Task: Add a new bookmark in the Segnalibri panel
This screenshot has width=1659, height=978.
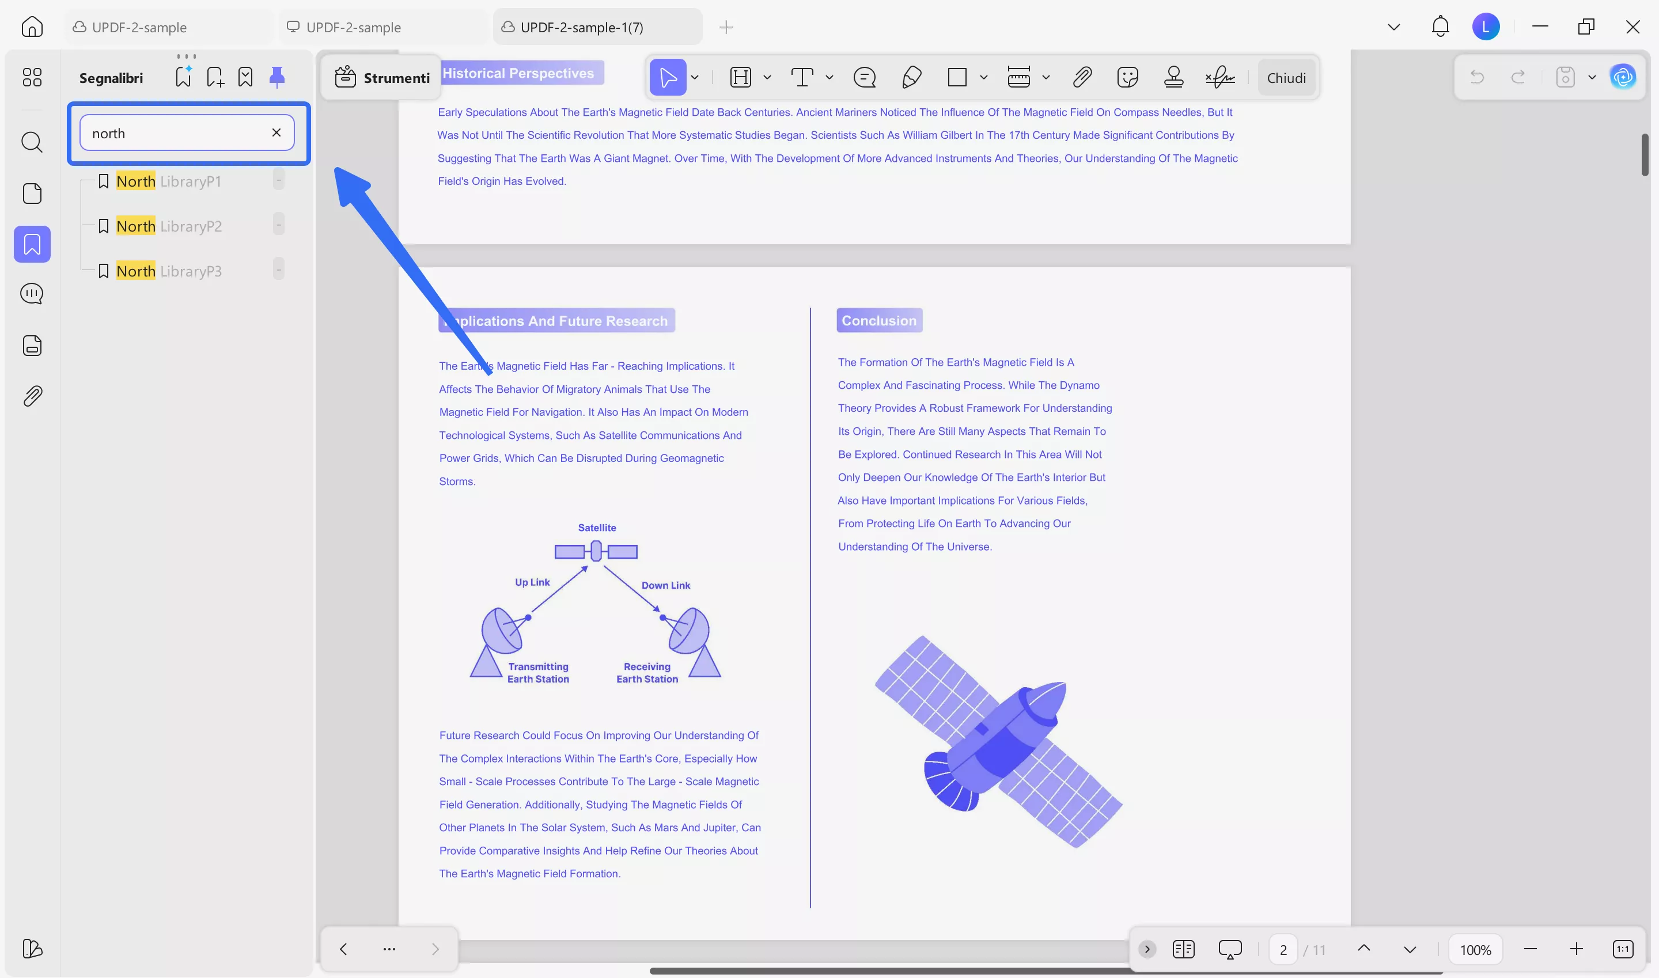Action: coord(214,76)
